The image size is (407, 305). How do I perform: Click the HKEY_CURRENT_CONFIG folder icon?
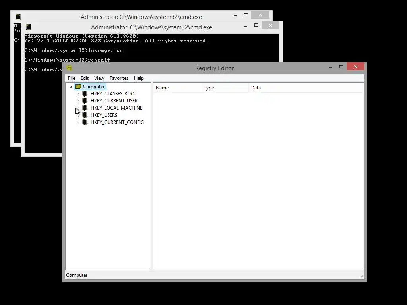pos(85,122)
